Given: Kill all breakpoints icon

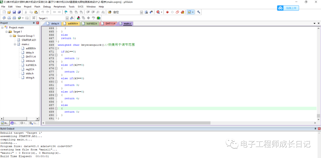Looking at the screenshot, I should 182,12.
